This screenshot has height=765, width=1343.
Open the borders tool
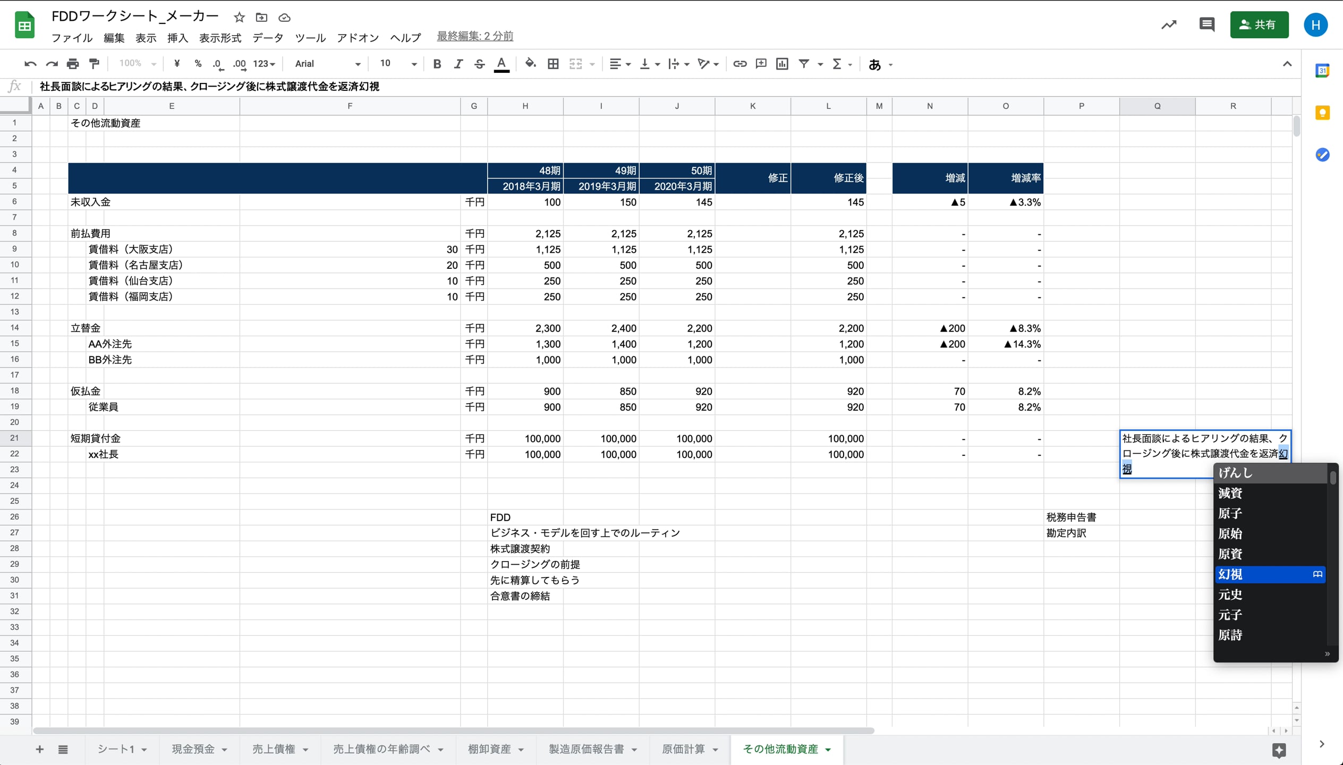pos(553,64)
